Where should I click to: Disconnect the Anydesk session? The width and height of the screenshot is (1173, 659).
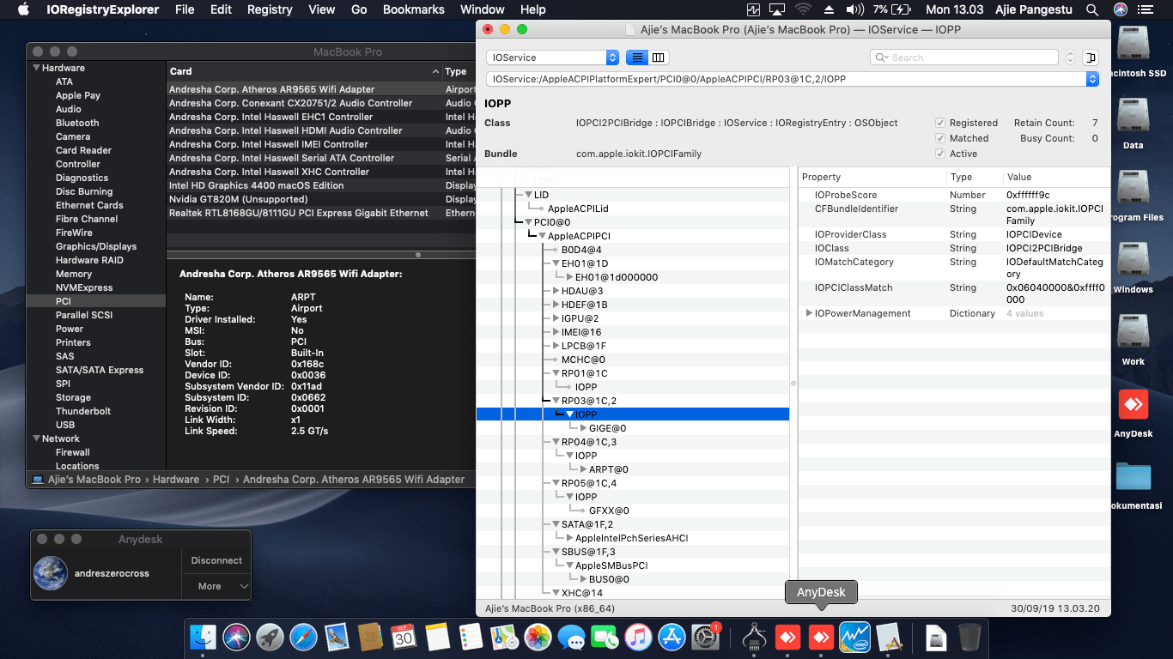(216, 560)
